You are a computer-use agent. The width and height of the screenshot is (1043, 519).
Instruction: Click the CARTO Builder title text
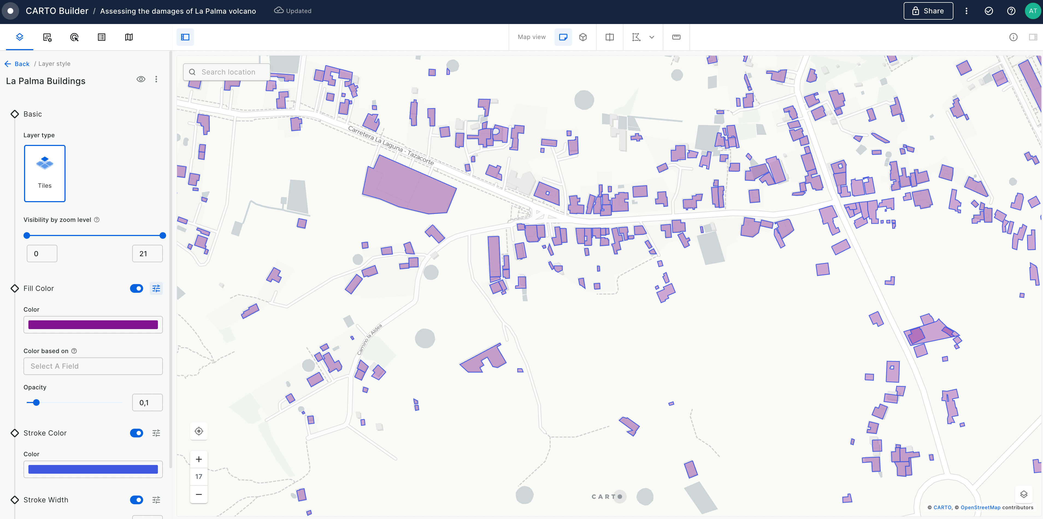(x=57, y=11)
